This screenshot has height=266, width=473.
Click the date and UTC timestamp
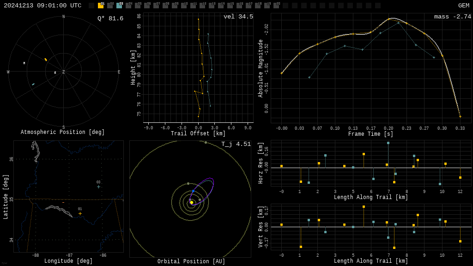coord(42,6)
